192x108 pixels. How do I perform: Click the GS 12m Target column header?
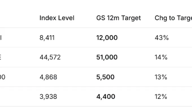coord(119,18)
